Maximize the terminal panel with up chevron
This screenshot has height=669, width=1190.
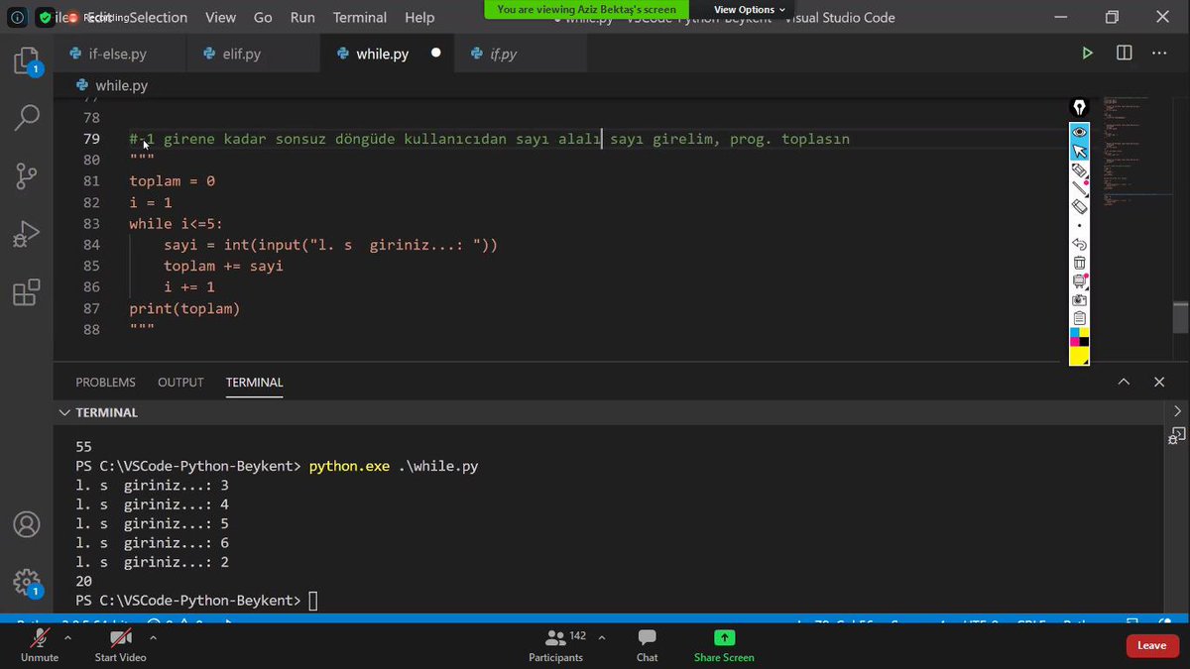(x=1124, y=382)
